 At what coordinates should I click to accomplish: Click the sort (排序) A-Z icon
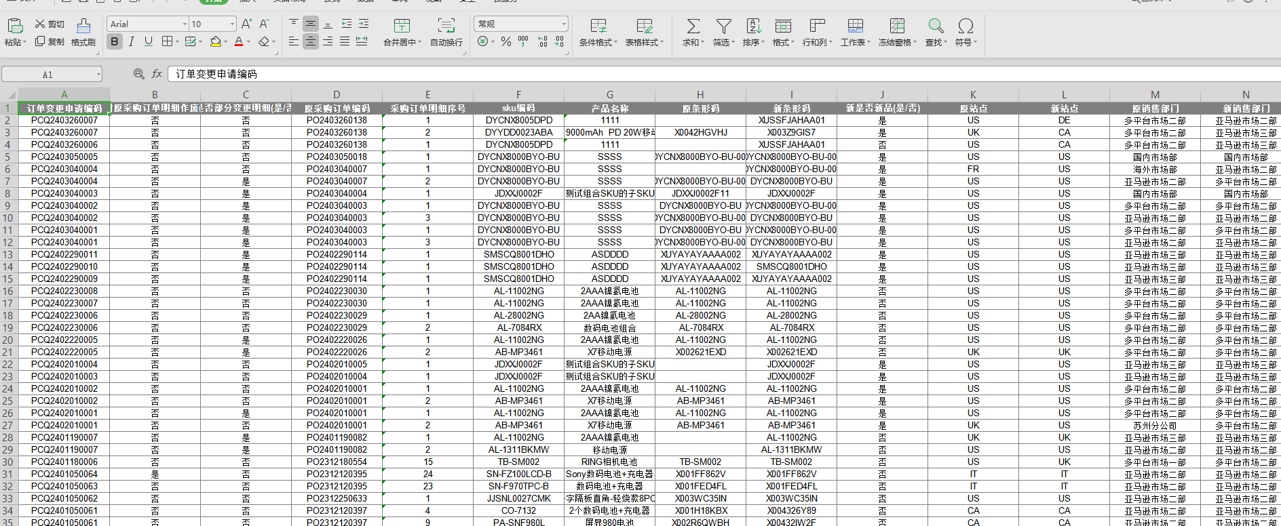click(753, 27)
